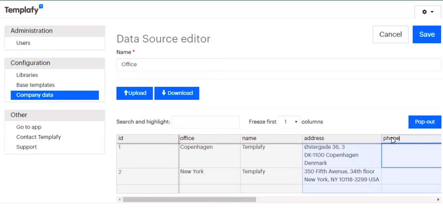This screenshot has height=216, width=443.
Task: Open the Freeze first columns dropdown
Action: click(x=289, y=122)
